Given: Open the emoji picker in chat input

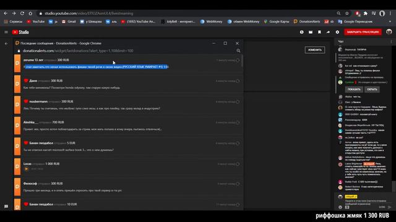Looking at the screenshot, I should pyautogui.click(x=340, y=207).
